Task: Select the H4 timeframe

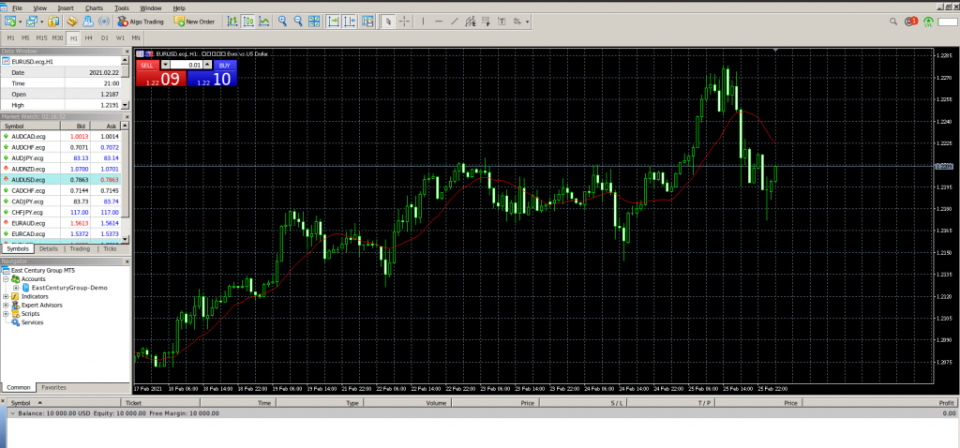Action: pyautogui.click(x=89, y=37)
